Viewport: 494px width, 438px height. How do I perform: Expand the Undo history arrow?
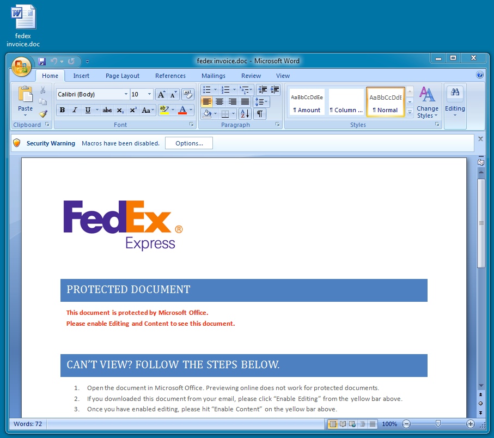[62, 62]
